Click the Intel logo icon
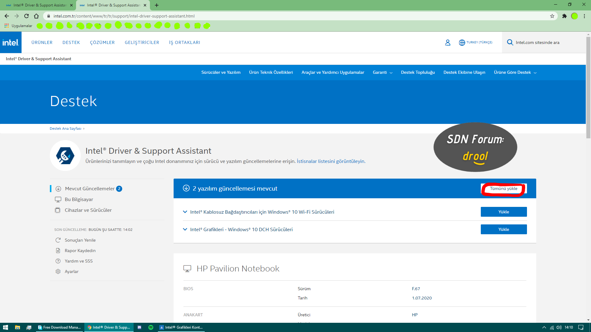This screenshot has height=332, width=591. click(10, 42)
